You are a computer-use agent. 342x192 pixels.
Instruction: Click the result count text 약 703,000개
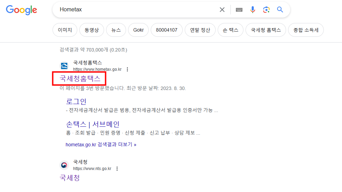click(94, 50)
